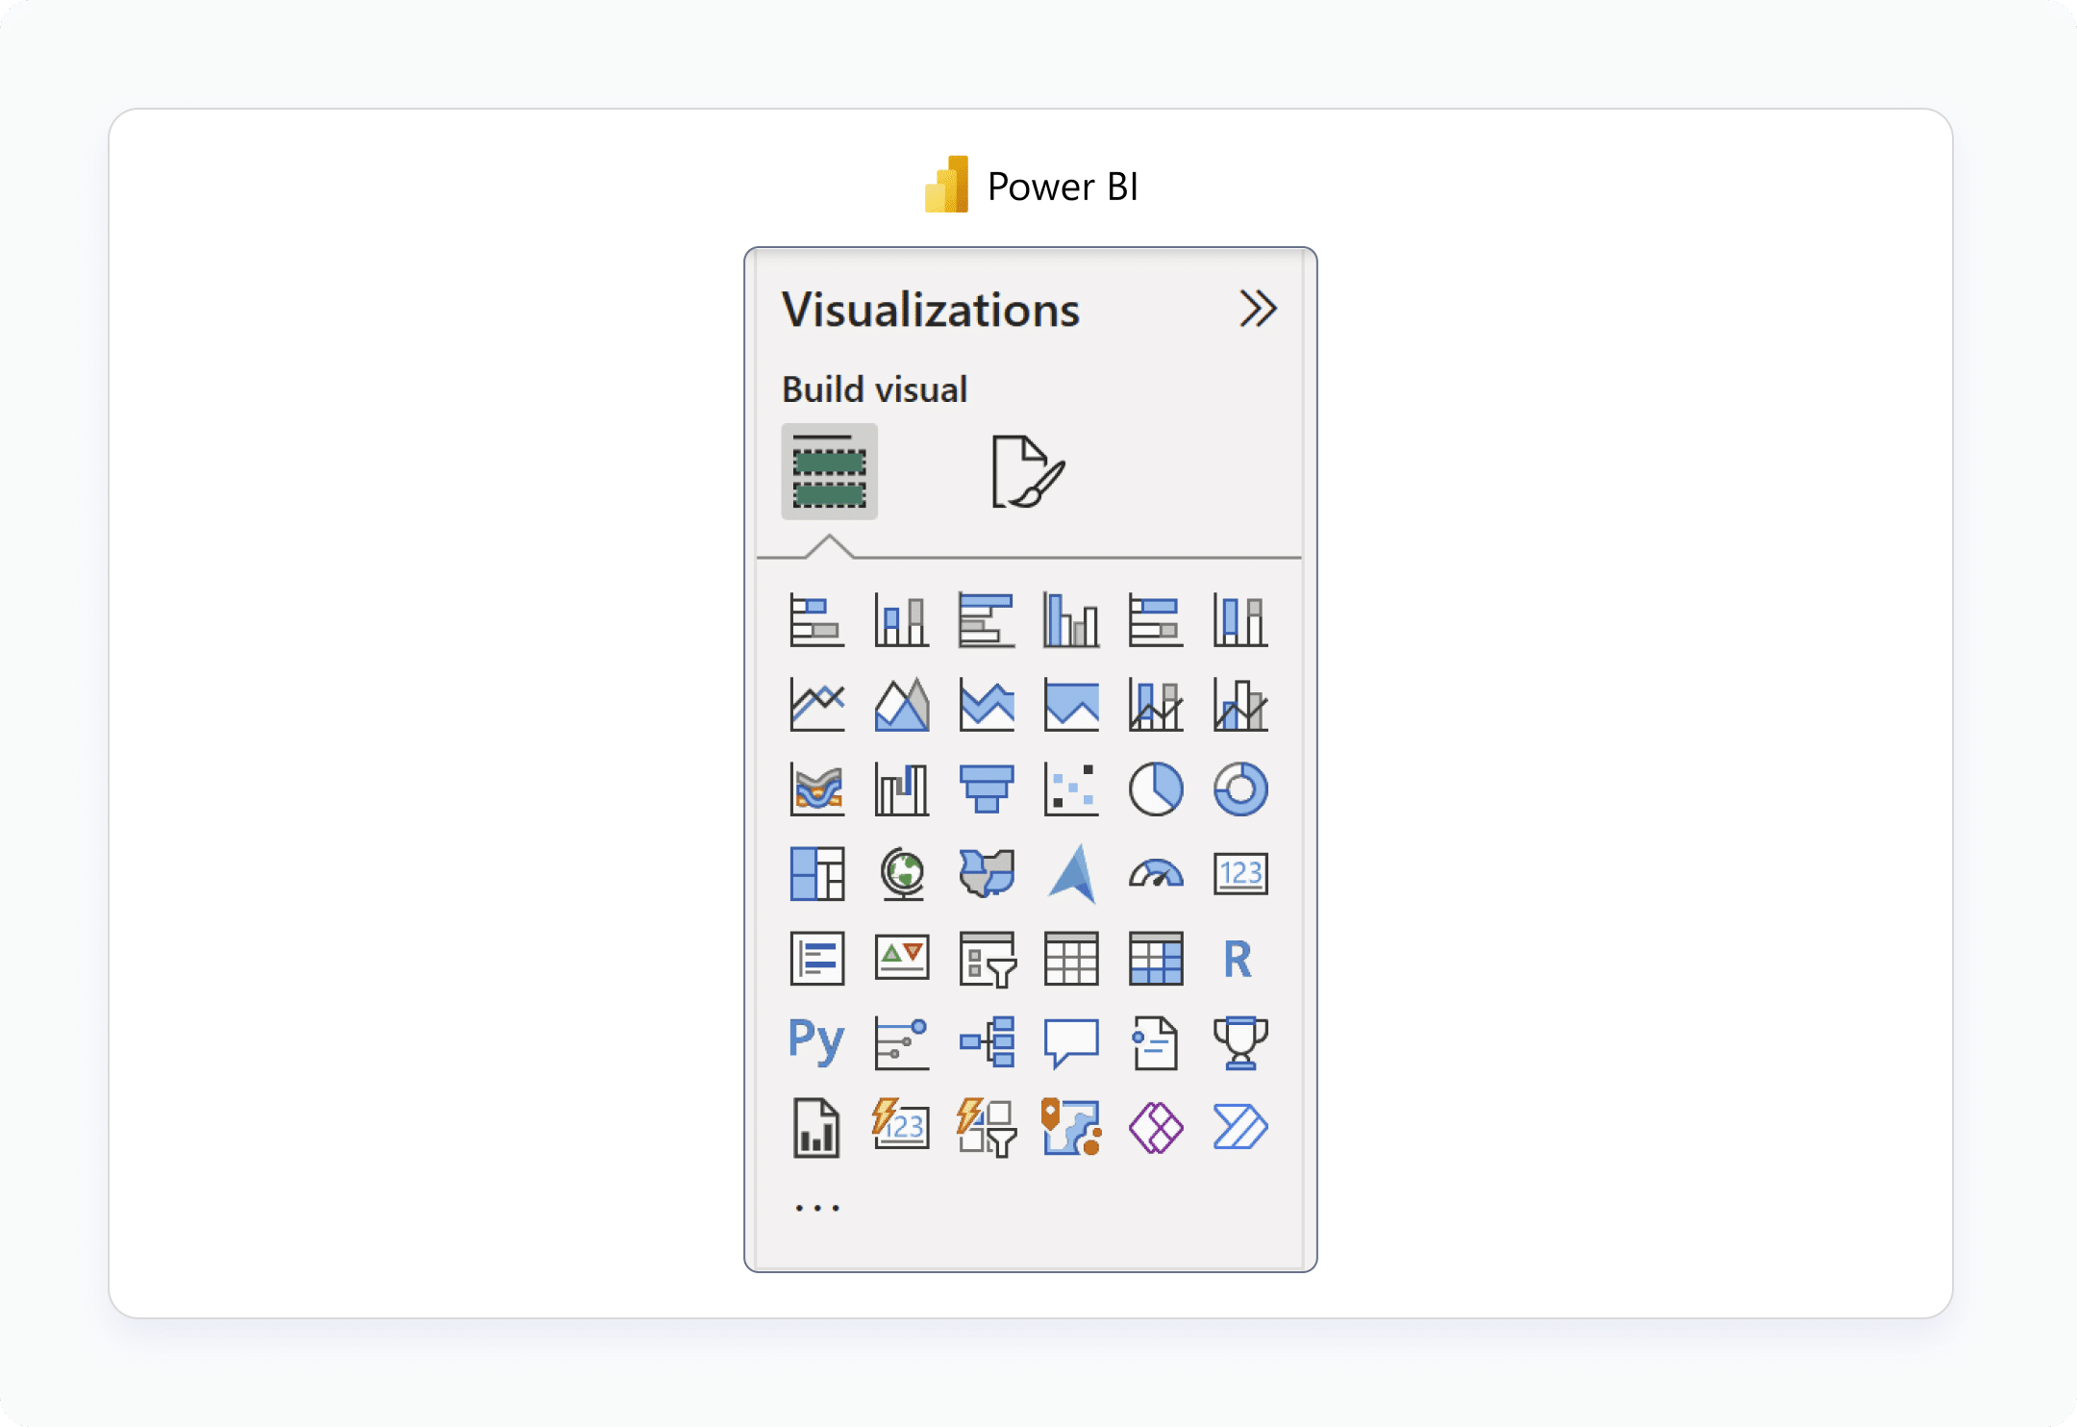Viewport: 2077px width, 1427px height.
Task: Open more visuals via the ellipsis
Action: (x=817, y=1208)
